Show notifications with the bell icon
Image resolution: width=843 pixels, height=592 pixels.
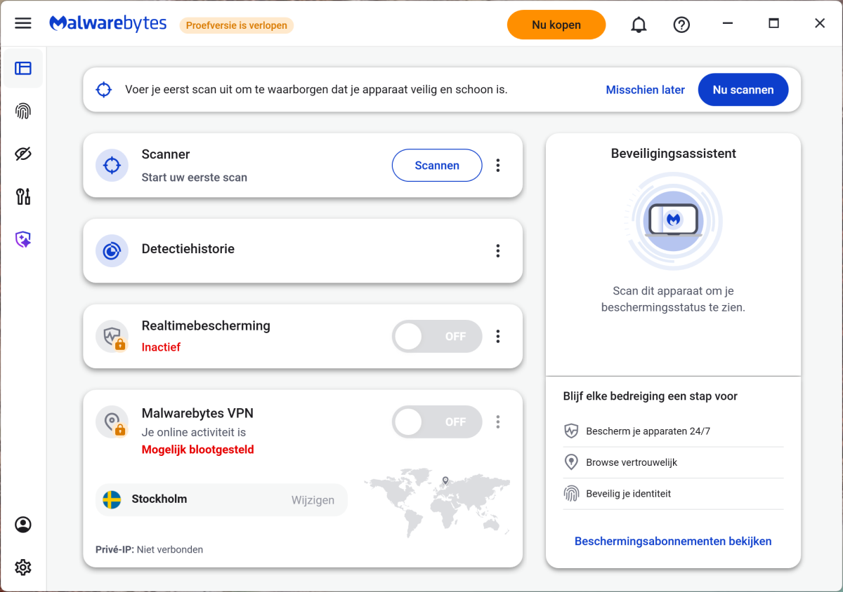click(x=639, y=25)
